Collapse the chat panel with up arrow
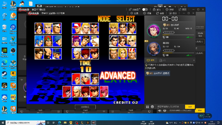Screen dimensions: 222x125 click(194, 60)
